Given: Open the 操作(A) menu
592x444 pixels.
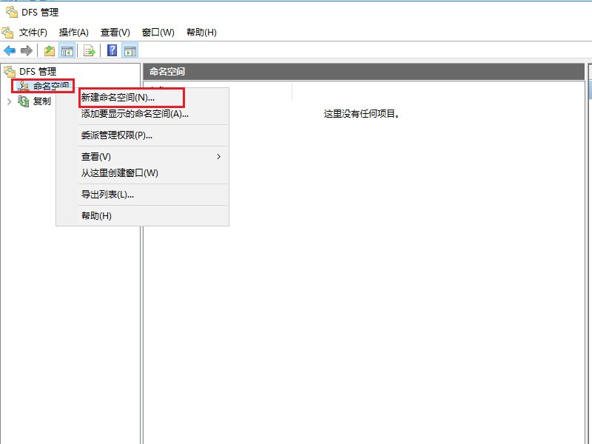Looking at the screenshot, I should 73,32.
